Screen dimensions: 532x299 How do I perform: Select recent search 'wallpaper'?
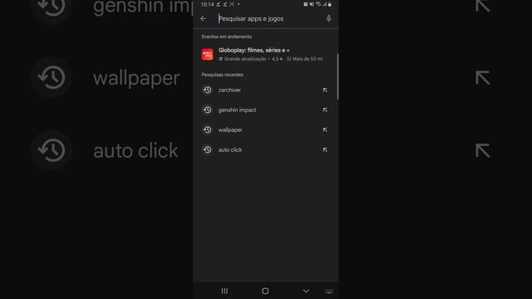tap(266, 130)
